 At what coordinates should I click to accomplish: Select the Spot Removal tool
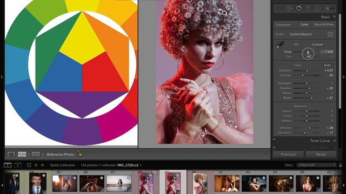click(289, 9)
